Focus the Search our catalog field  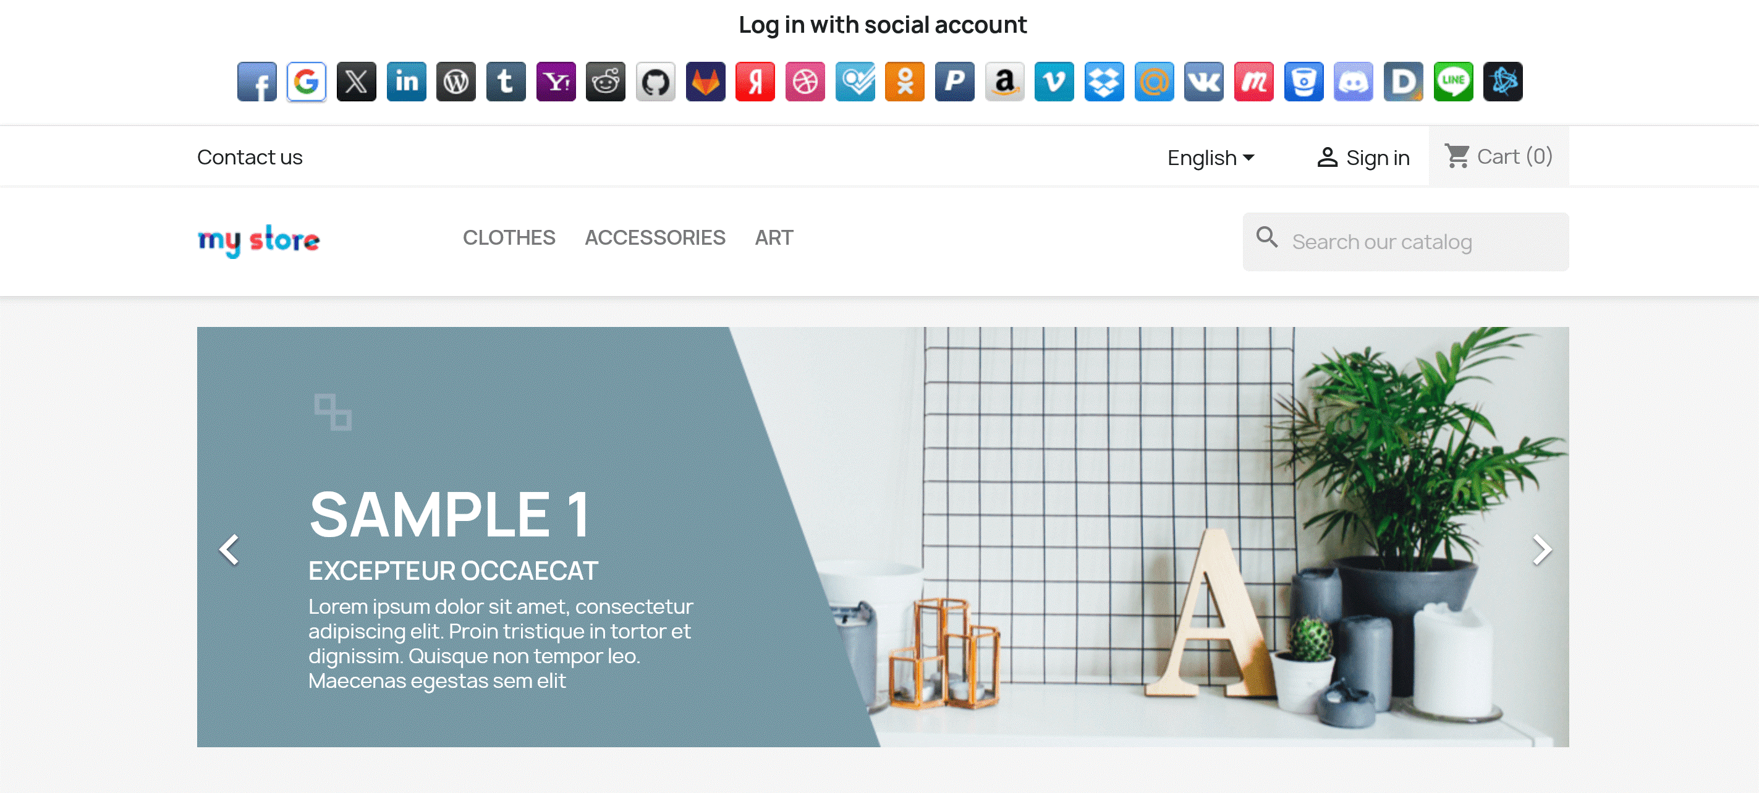point(1405,242)
